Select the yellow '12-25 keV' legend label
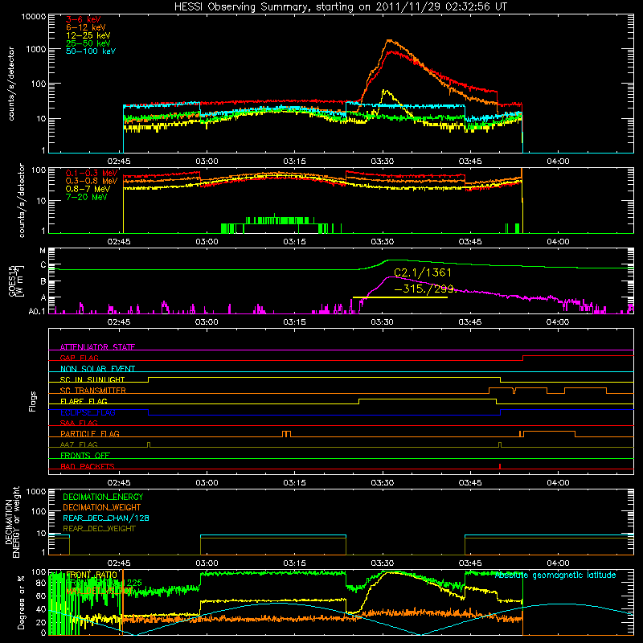Viewport: 643px width, 643px height. [88, 35]
